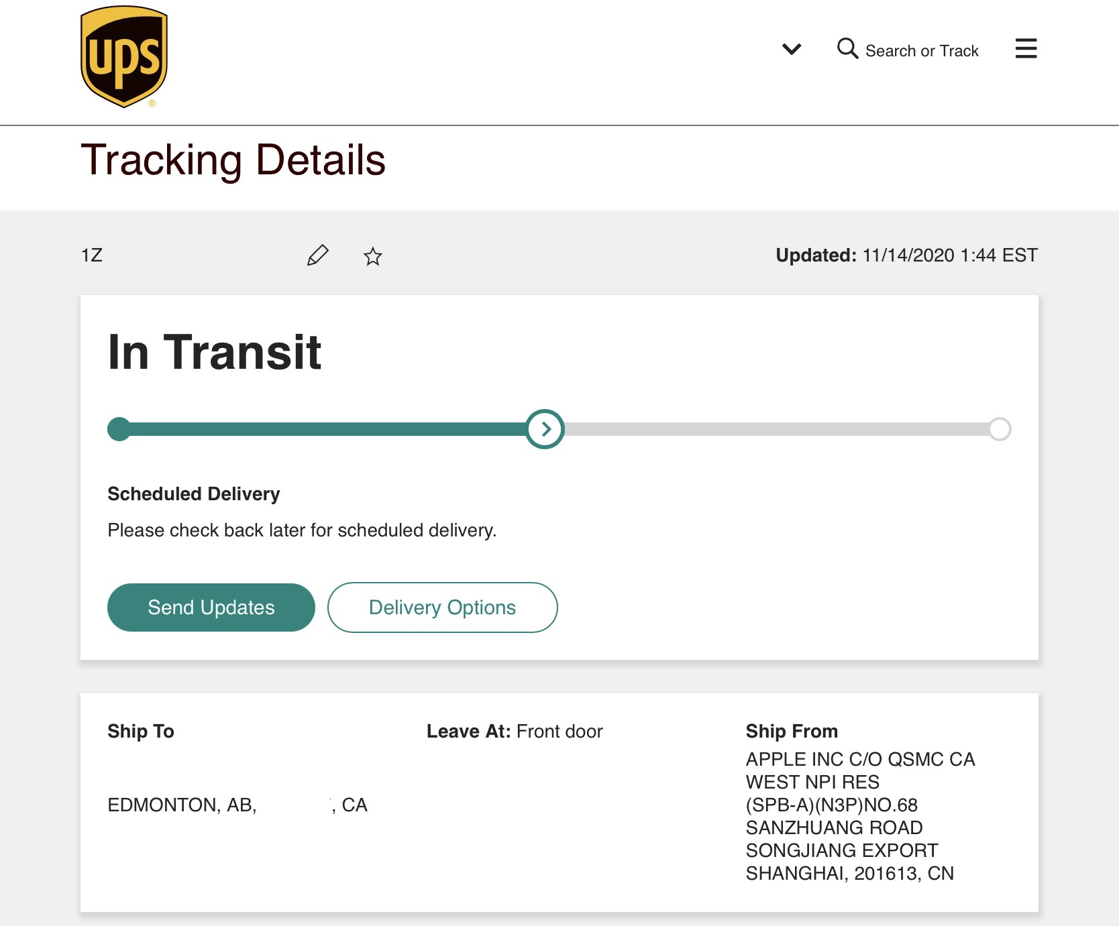The height and width of the screenshot is (926, 1119).
Task: Click the UPS shield logo
Action: pyautogui.click(x=123, y=56)
